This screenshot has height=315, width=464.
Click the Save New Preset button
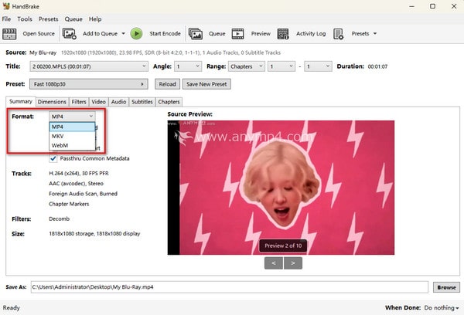[206, 84]
